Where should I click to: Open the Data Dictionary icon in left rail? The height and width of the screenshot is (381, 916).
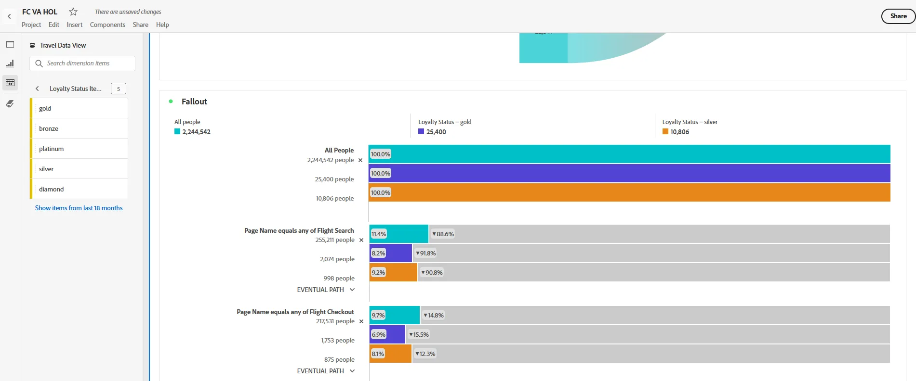pyautogui.click(x=10, y=103)
